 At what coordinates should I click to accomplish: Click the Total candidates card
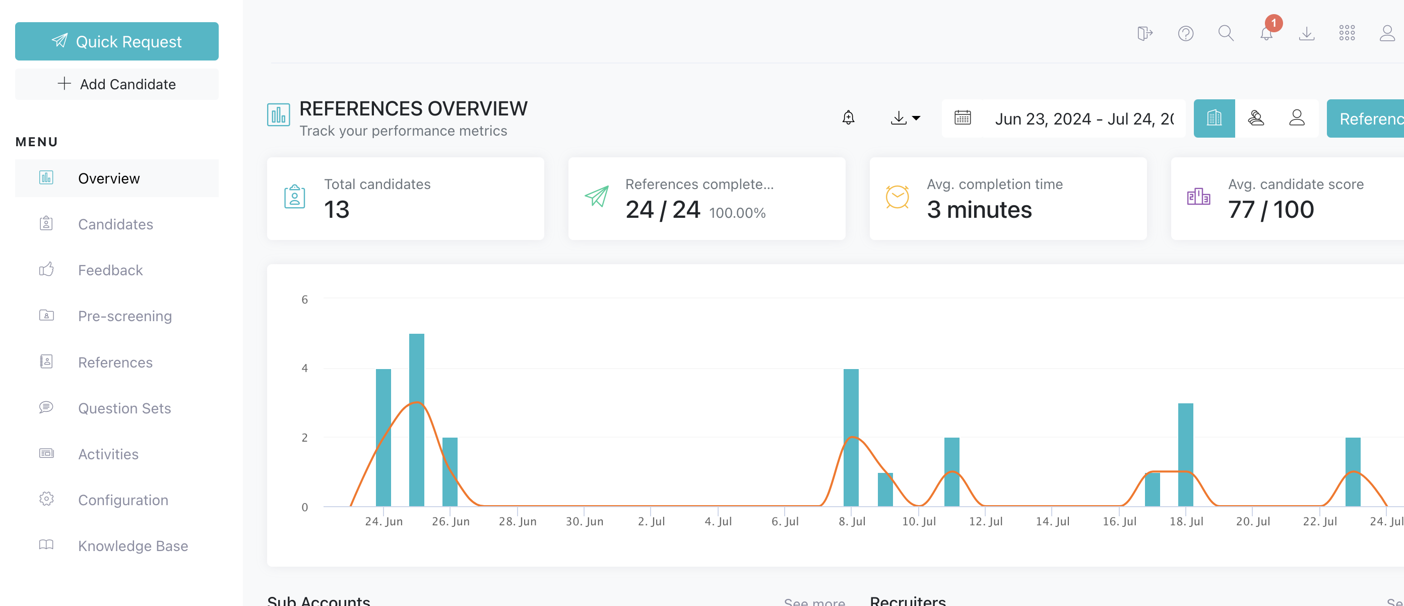tap(405, 199)
